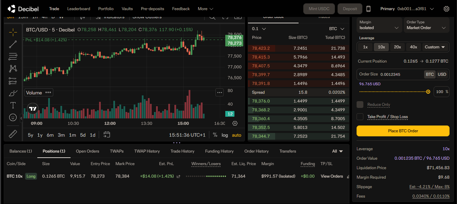This screenshot has width=457, height=204.
Task: Click the order size percentage slider
Action: pyautogui.click(x=394, y=92)
